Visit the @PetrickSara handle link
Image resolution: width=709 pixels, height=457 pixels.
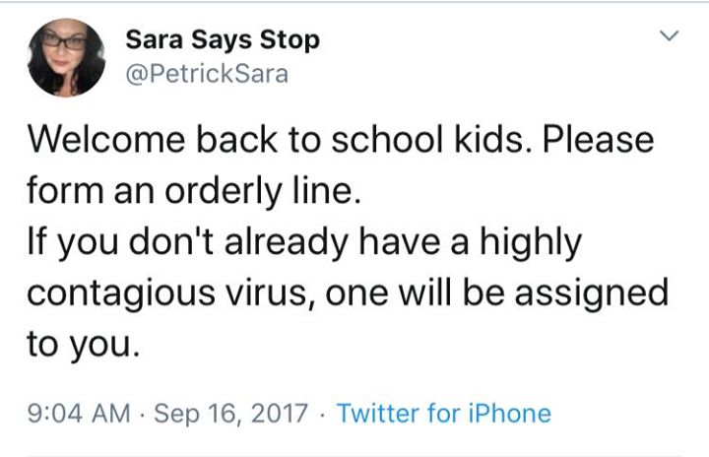coord(207,74)
